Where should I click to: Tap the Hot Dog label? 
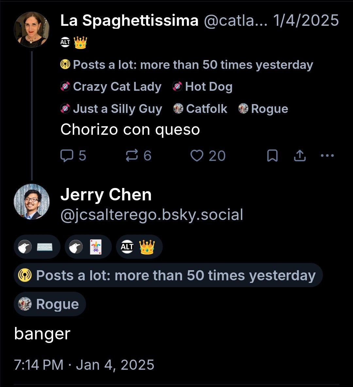pyautogui.click(x=203, y=87)
